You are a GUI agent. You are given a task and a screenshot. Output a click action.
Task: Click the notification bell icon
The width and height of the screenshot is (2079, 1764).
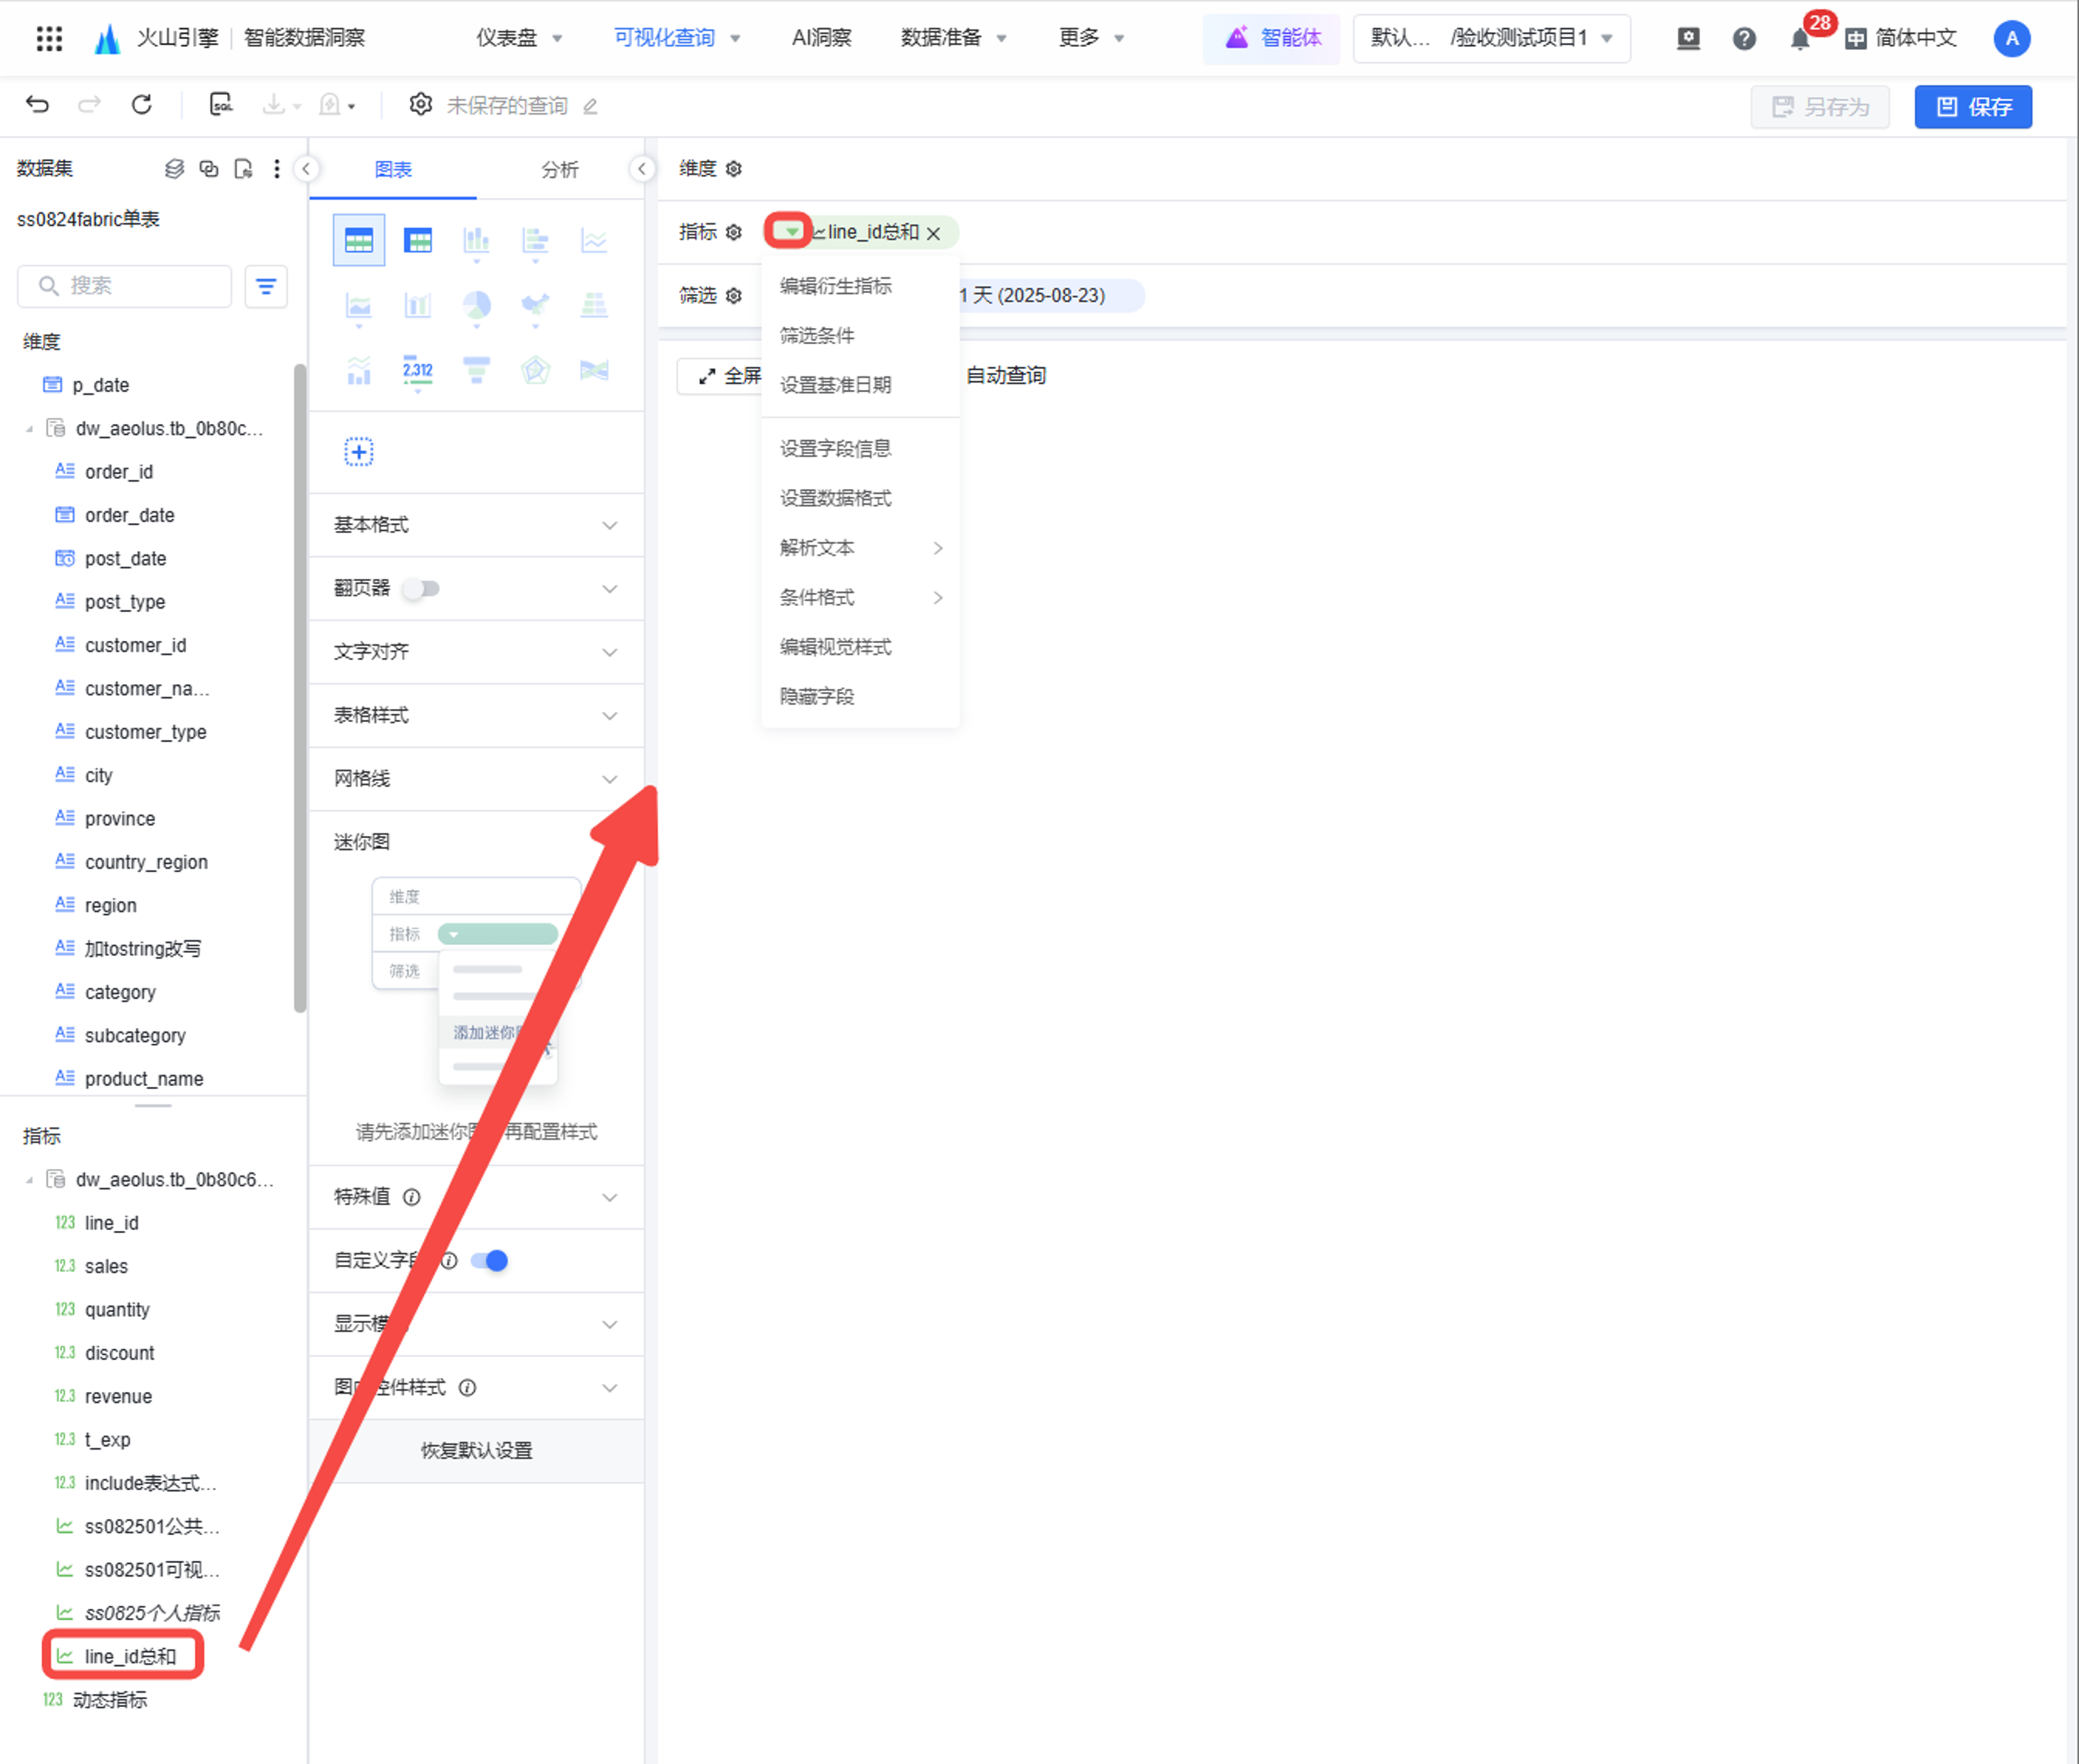(x=1799, y=39)
